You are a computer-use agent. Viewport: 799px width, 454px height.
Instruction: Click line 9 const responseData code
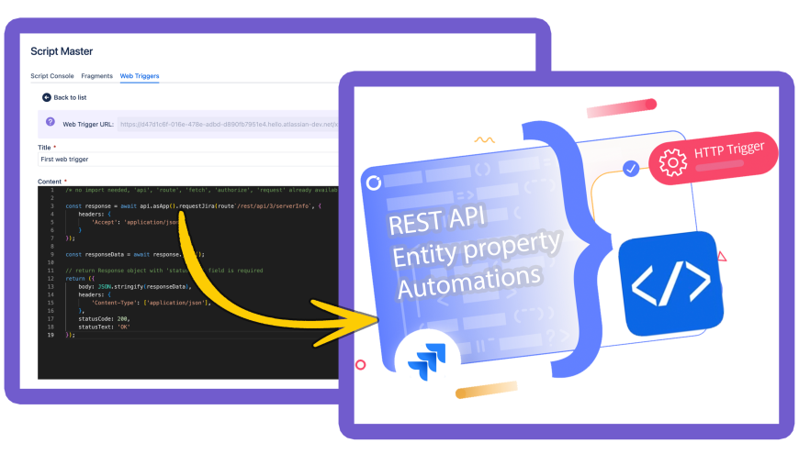coord(135,254)
